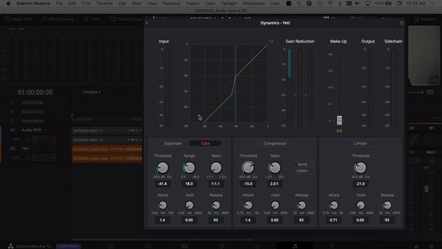Reset the Dynamics - Yeti settings icon

point(402,23)
